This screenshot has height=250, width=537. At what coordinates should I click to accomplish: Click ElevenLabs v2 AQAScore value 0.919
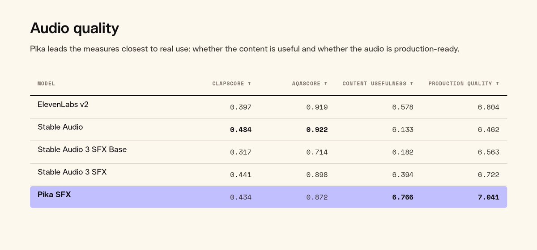click(317, 107)
